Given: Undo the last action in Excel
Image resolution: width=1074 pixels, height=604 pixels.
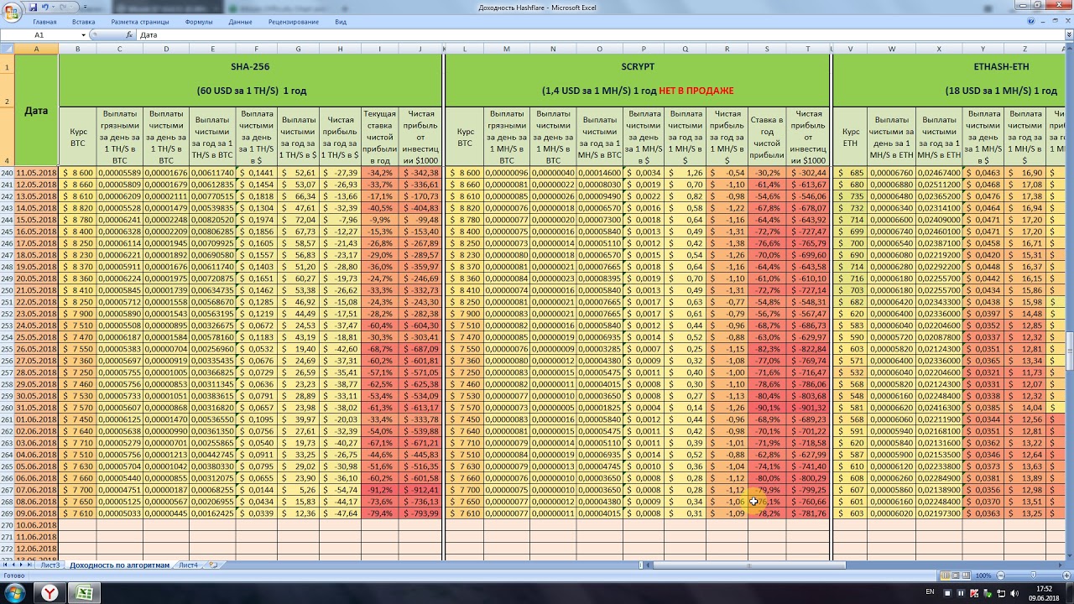Looking at the screenshot, I should pyautogui.click(x=44, y=7).
